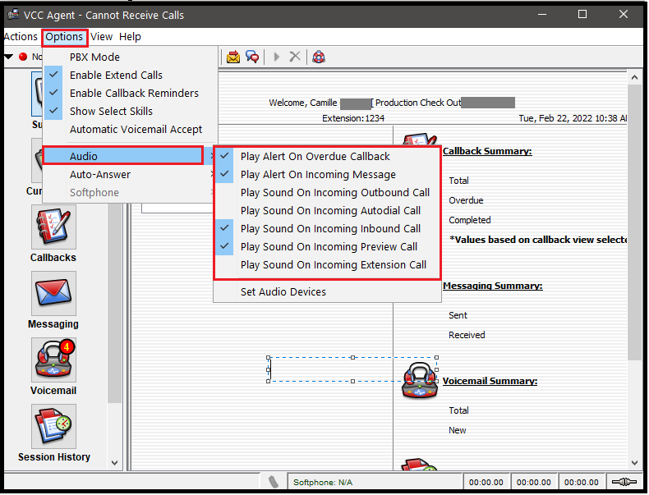The height and width of the screenshot is (495, 649).
Task: Click the play arrow toolbar icon
Action: pos(277,57)
